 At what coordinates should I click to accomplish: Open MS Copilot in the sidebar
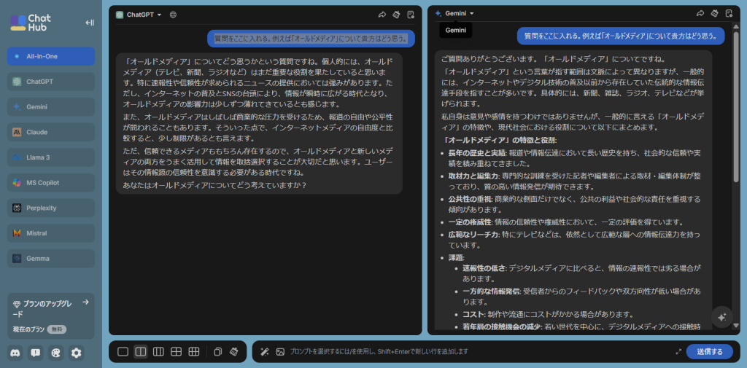[x=51, y=182]
